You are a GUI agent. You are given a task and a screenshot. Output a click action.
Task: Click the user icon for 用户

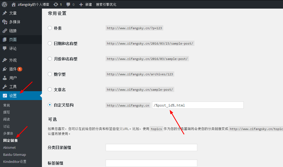(5, 78)
